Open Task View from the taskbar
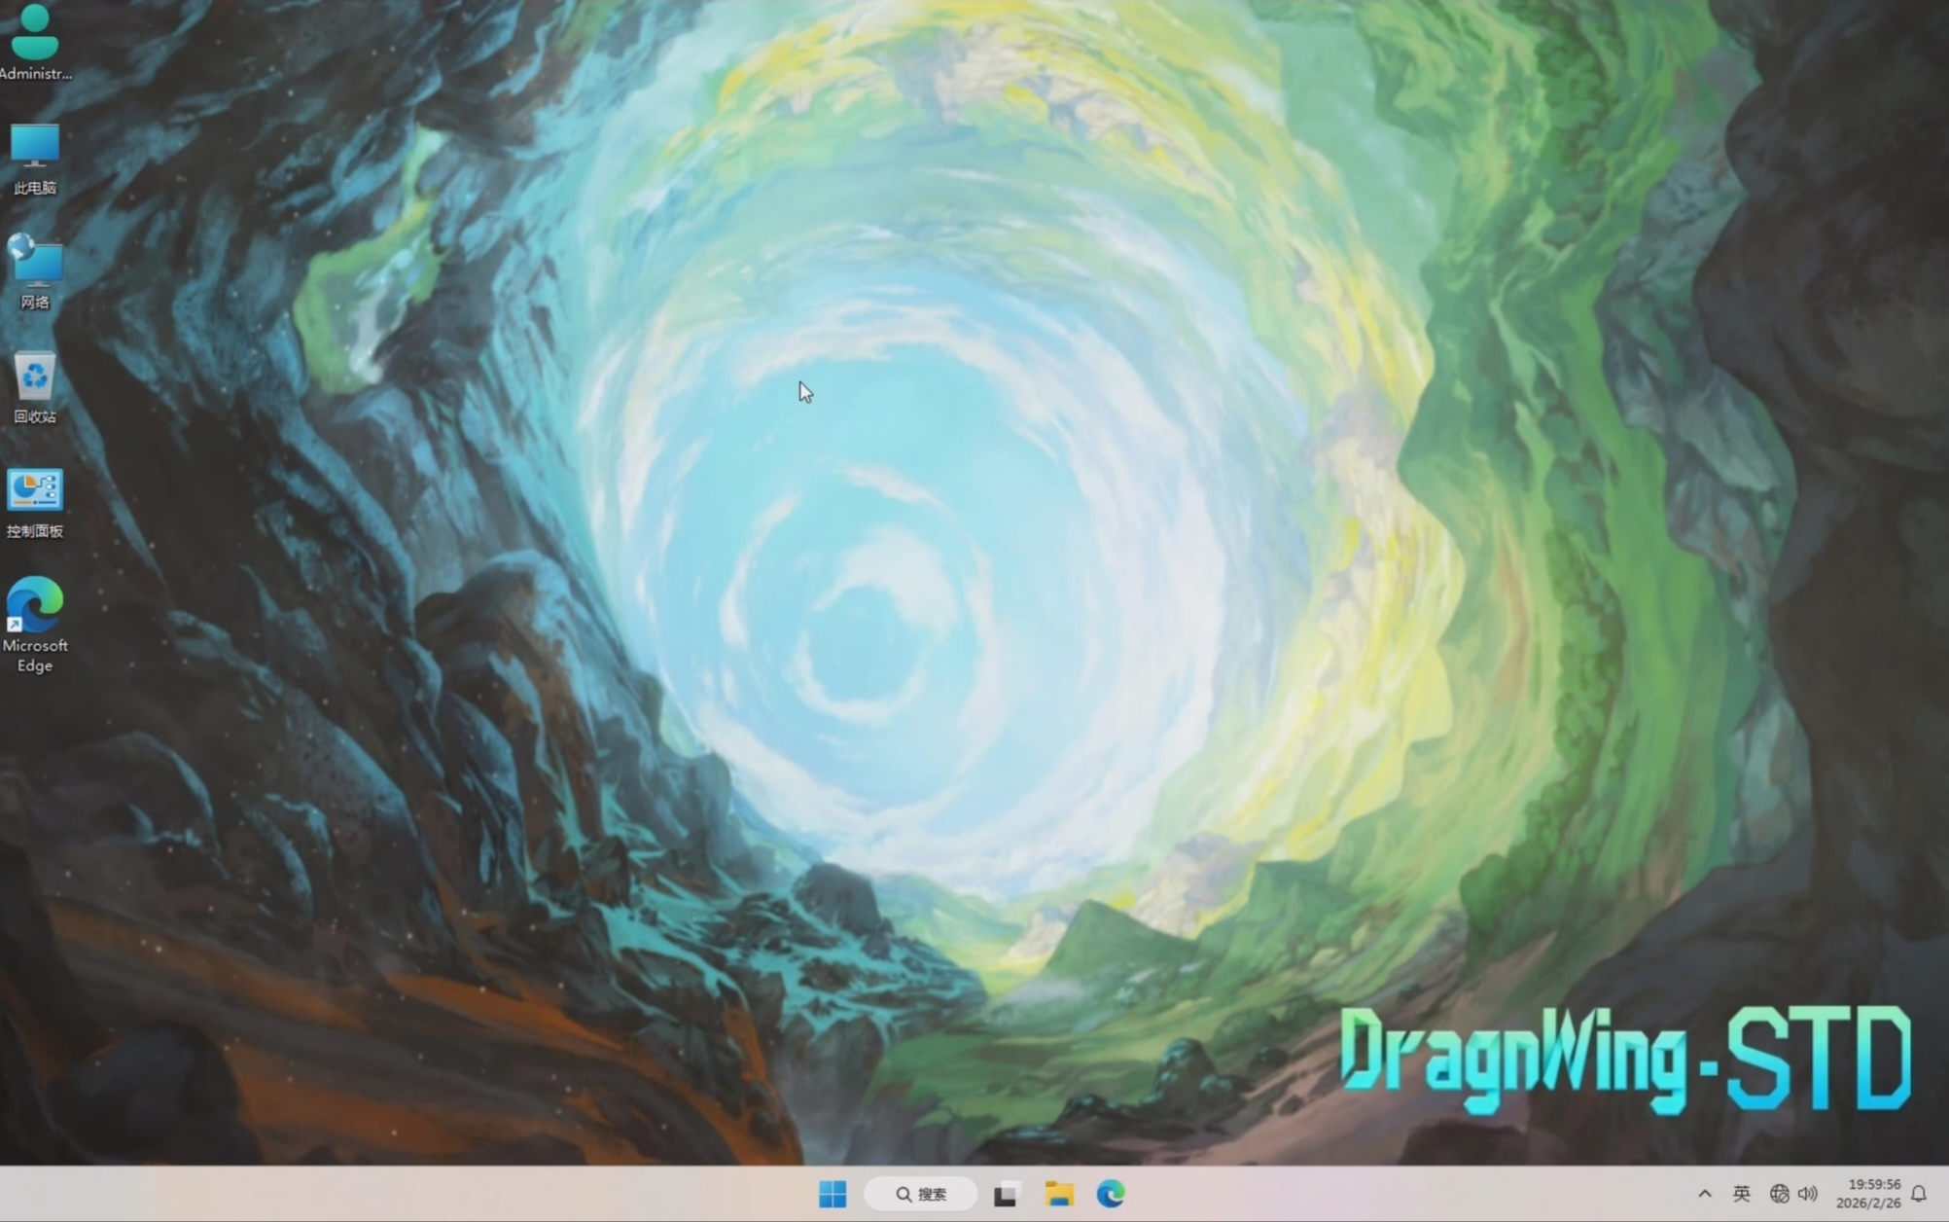 pos(1006,1194)
